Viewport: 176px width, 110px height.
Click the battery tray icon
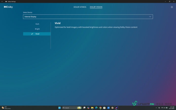(x=167, y=108)
